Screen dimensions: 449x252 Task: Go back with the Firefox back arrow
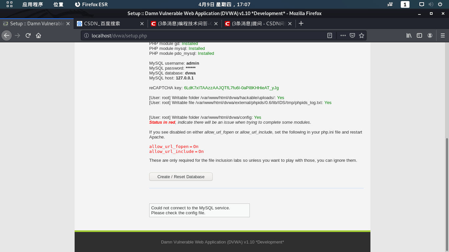point(7,35)
